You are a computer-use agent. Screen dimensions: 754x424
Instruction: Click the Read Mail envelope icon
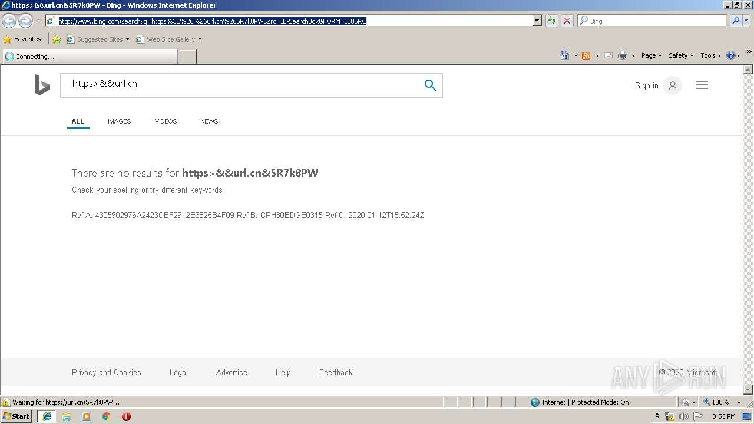pos(609,55)
